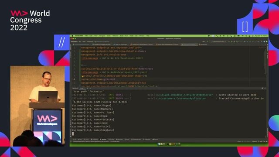The image size is (279, 157).
Task: Click output 'Customer[id=7, name=Yuxin]'
Action: point(91,126)
